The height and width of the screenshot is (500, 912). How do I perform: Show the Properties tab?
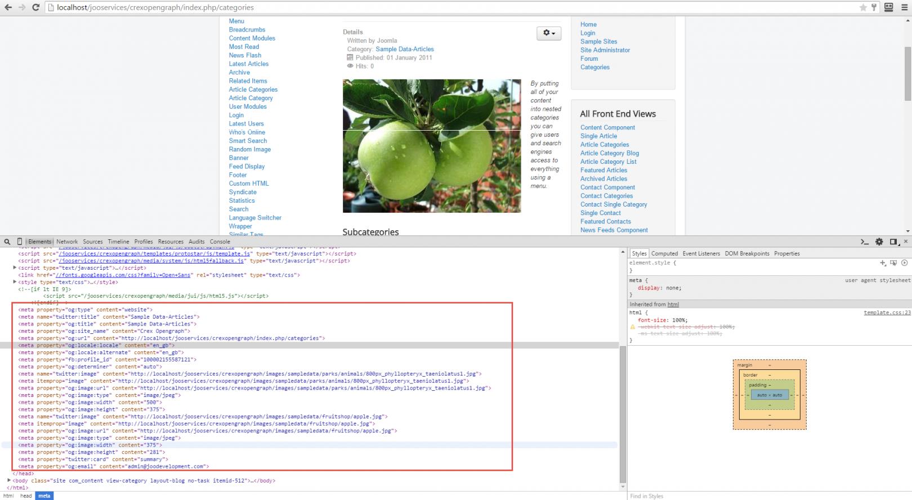tap(787, 253)
